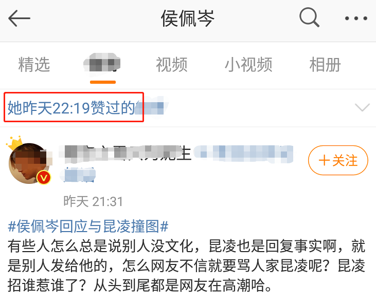Click the post timestamp 昨天 21:31
Image resolution: width=376 pixels, height=304 pixels.
[93, 201]
